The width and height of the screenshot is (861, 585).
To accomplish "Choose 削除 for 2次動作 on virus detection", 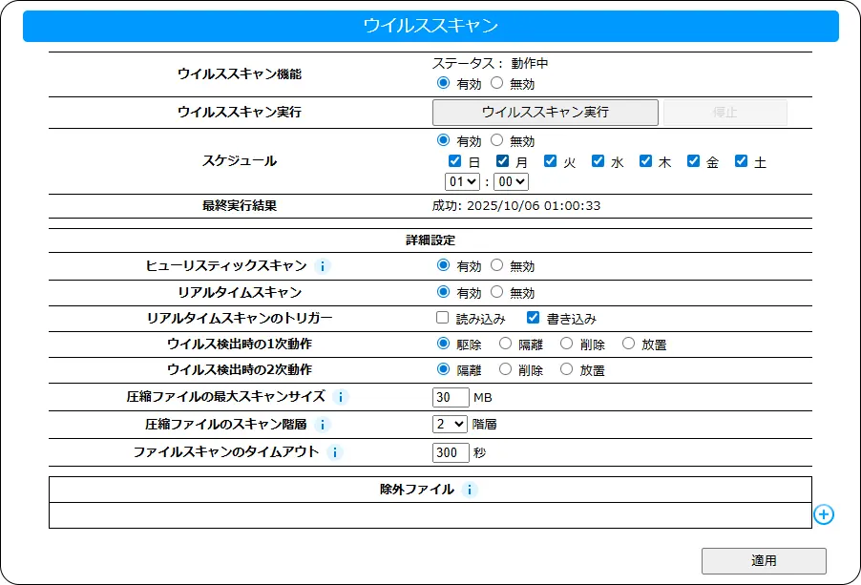I will coord(506,369).
